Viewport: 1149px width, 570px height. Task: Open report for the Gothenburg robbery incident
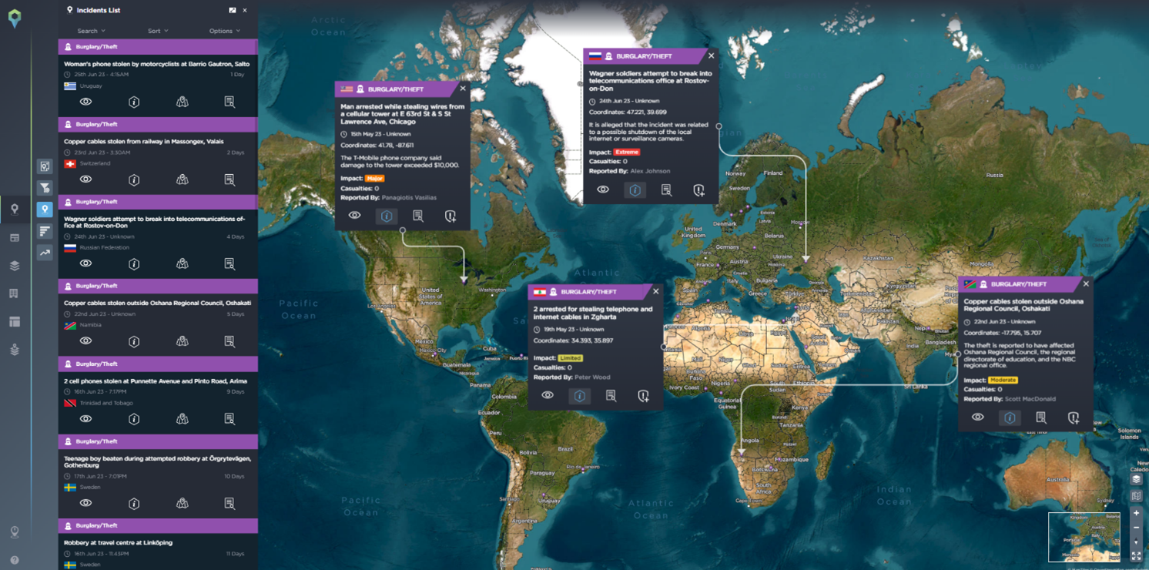point(229,503)
